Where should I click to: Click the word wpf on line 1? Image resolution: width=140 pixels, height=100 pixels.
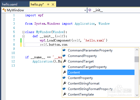[x=41, y=15]
